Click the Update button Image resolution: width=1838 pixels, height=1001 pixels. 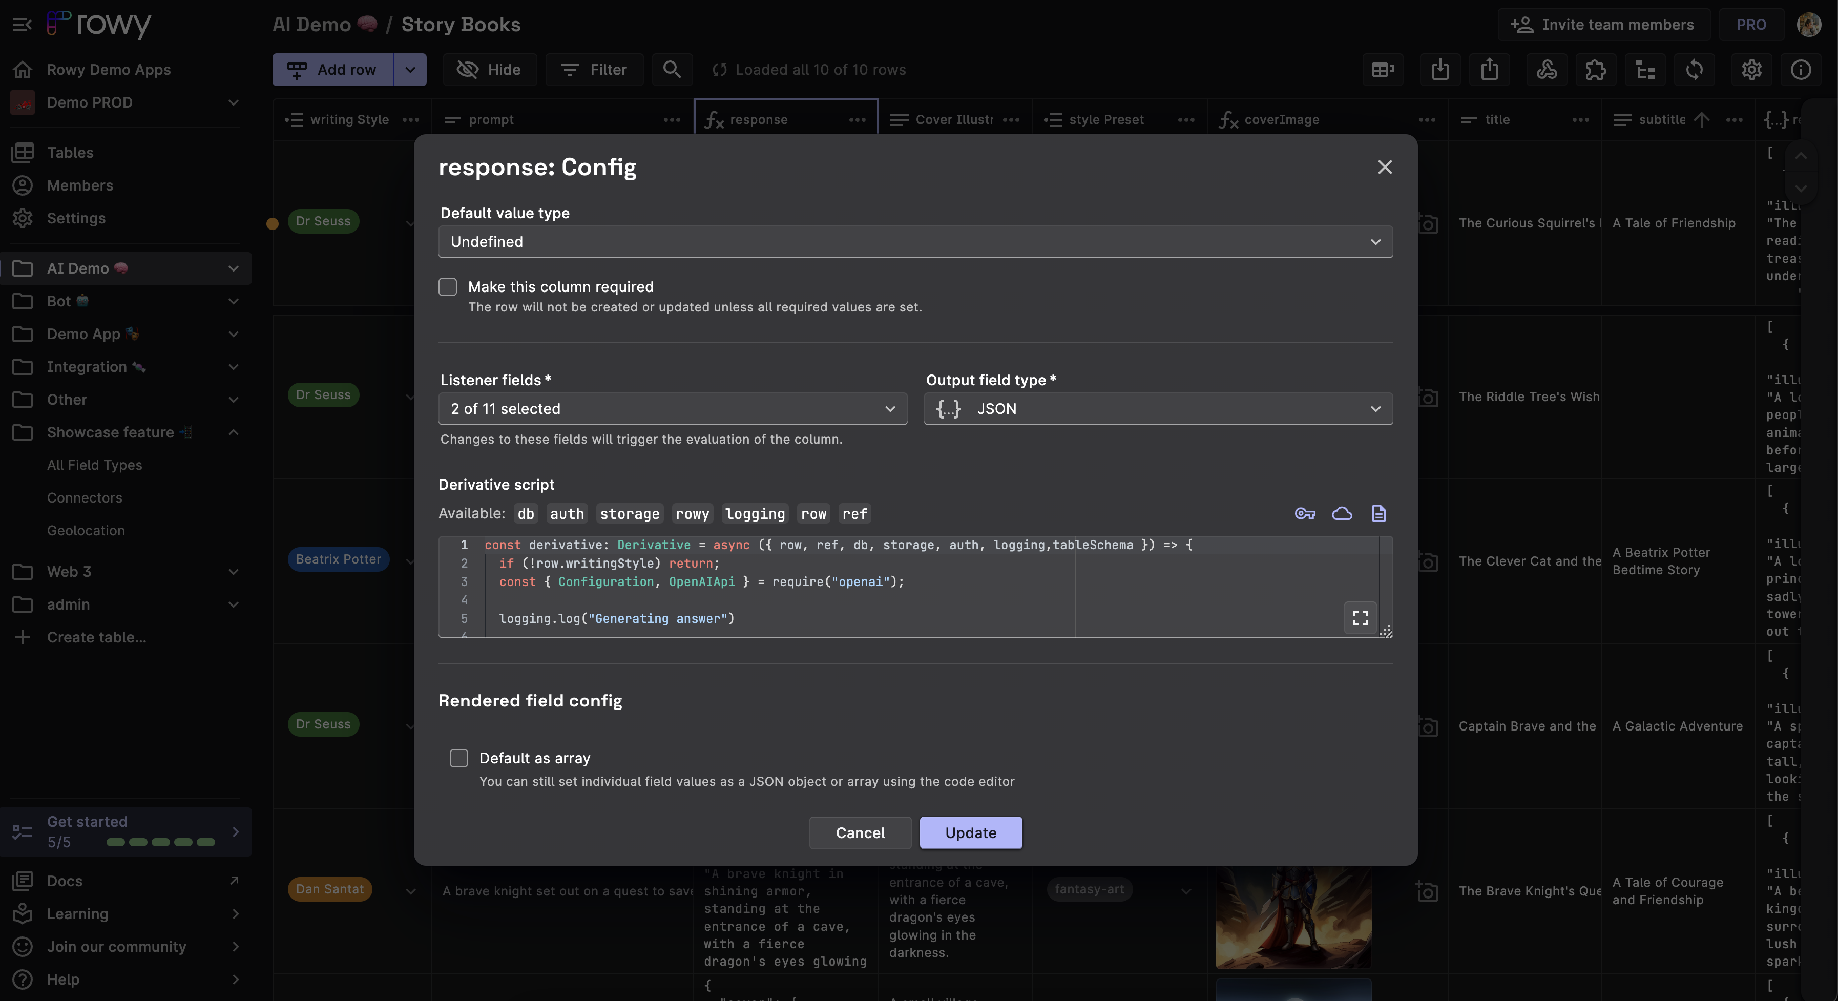(970, 832)
